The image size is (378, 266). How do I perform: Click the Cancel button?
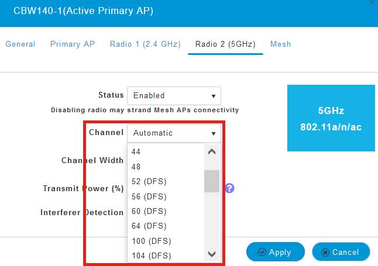[x=341, y=252]
